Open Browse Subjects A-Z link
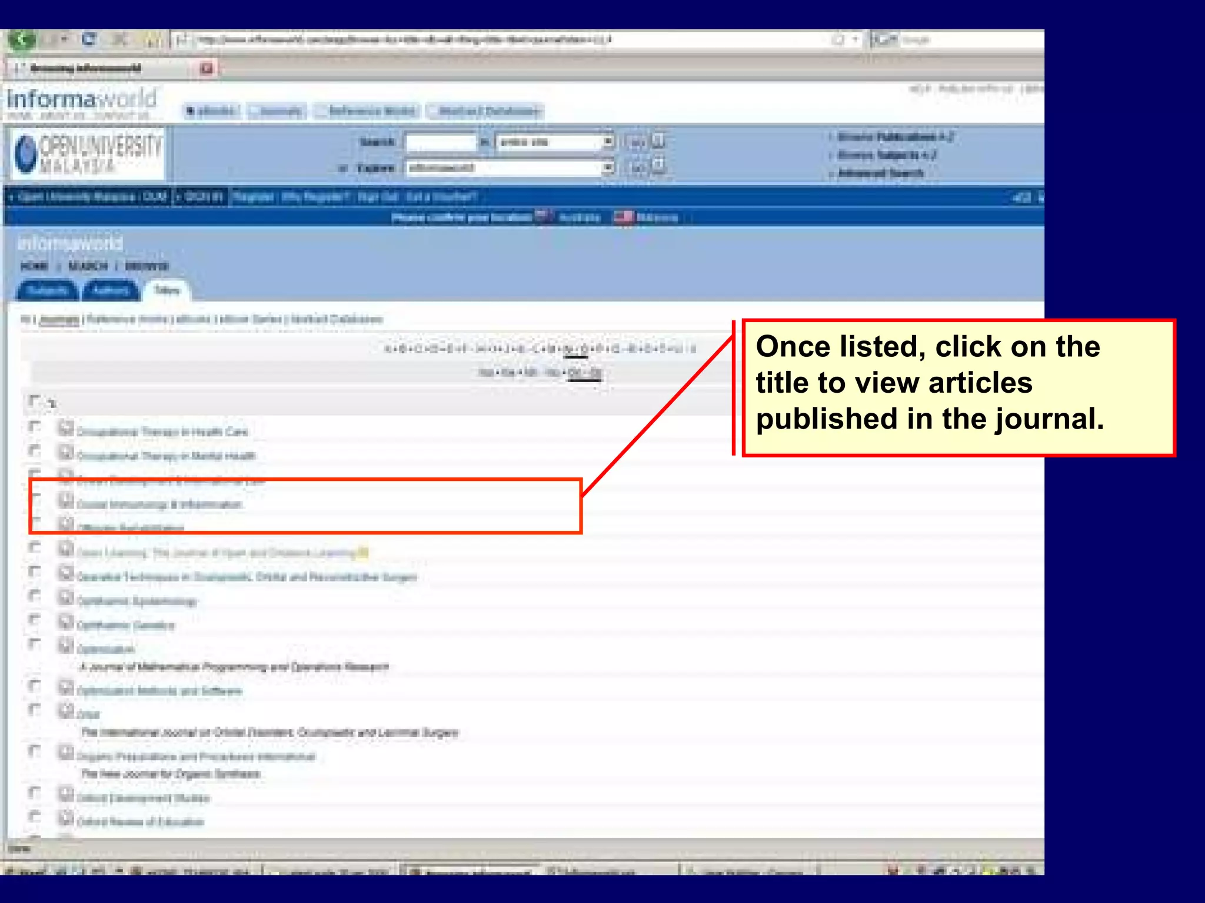This screenshot has width=1205, height=903. point(886,155)
